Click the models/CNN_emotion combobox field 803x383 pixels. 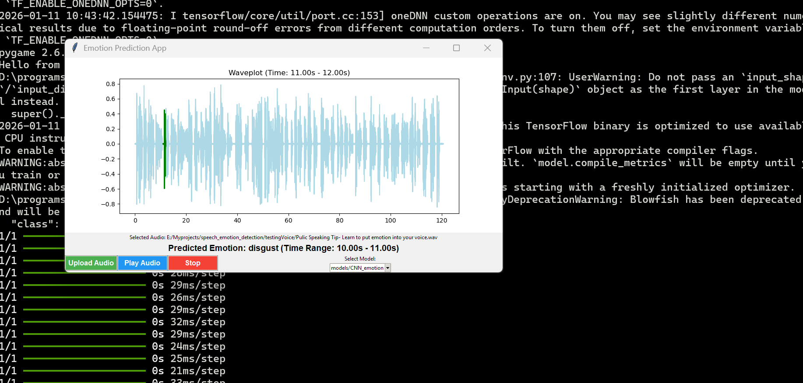pos(357,268)
